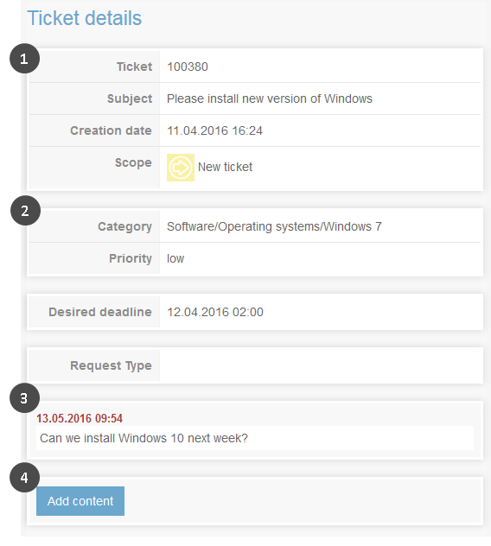Viewport: 491px width, 546px height.
Task: Click numbered marker 1 circle
Action: tap(24, 59)
